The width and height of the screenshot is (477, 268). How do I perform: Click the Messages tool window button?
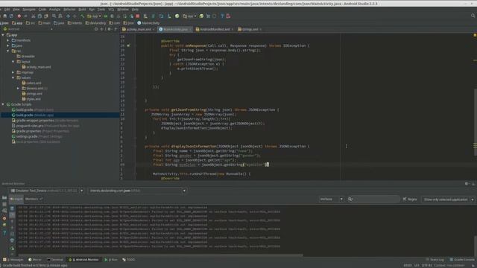tap(13, 260)
